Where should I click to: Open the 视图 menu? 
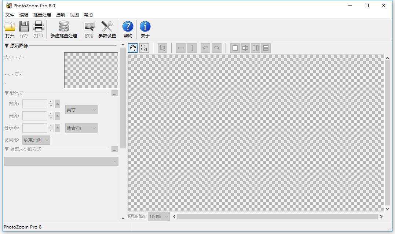point(74,15)
